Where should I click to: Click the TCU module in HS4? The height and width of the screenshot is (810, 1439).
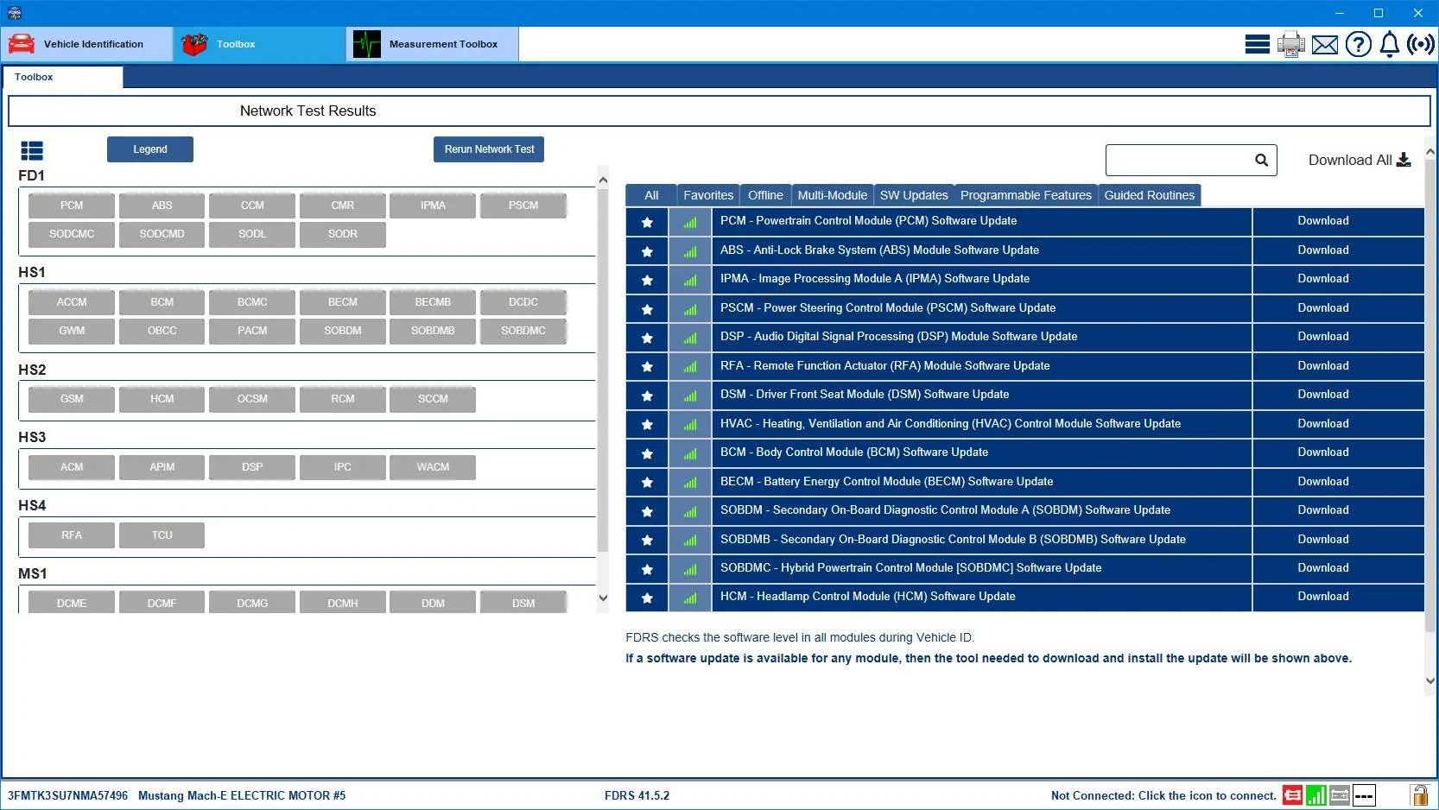[162, 535]
